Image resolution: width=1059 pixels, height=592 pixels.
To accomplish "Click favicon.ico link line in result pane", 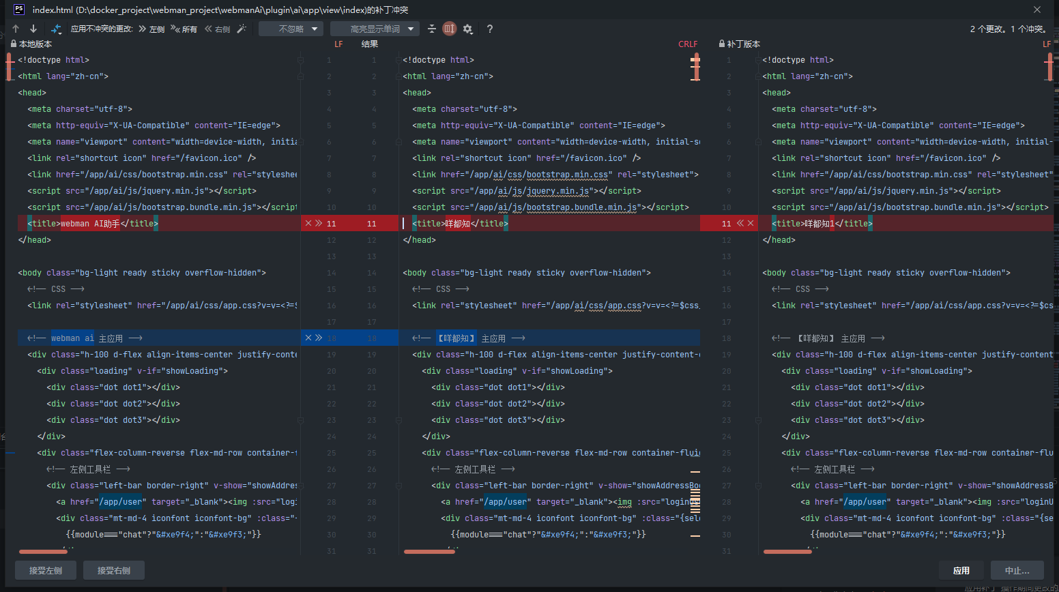I will (526, 158).
